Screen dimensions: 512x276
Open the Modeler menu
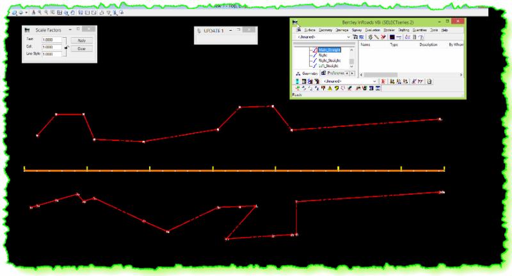pos(389,30)
